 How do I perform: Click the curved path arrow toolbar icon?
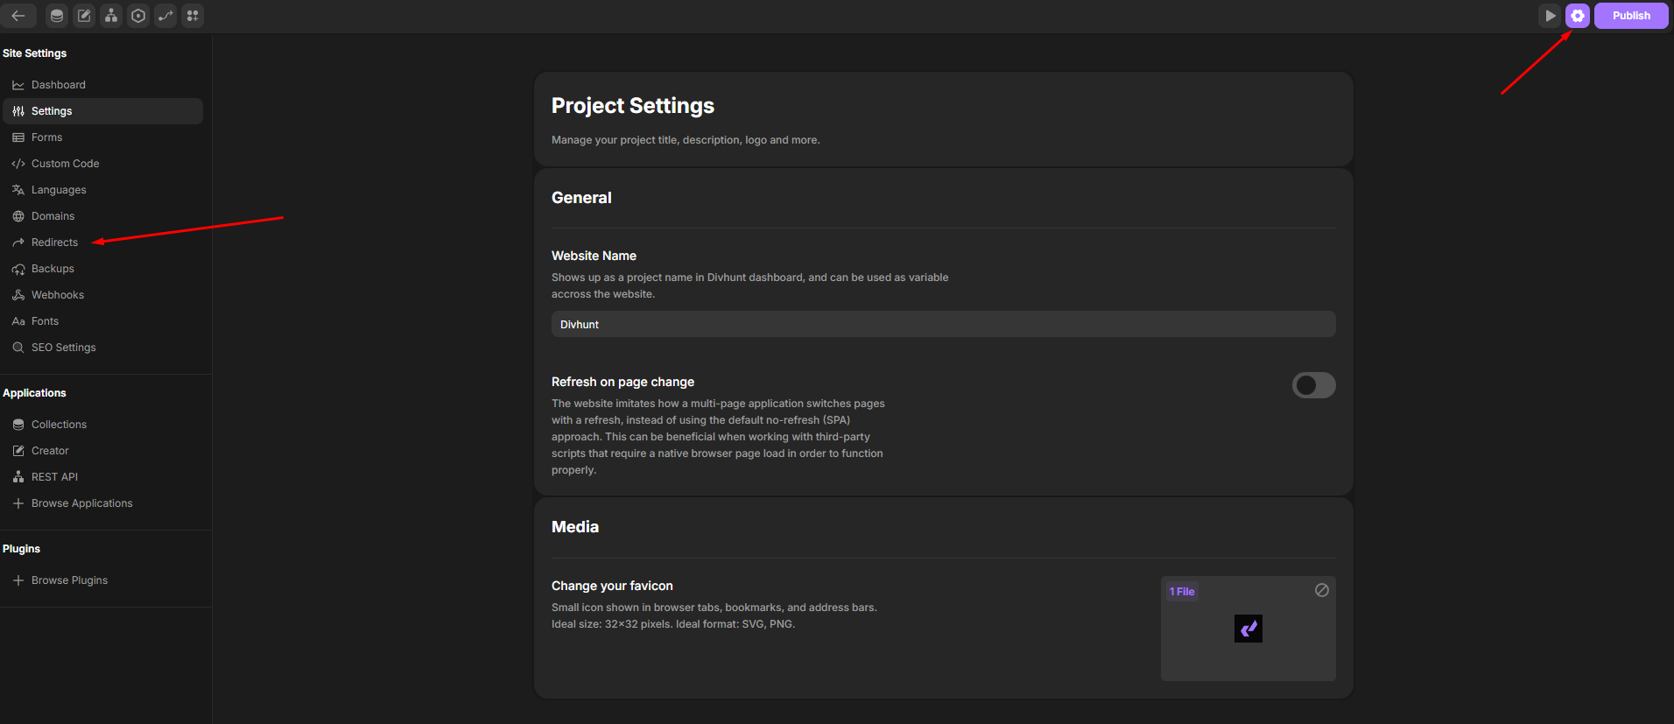point(165,16)
